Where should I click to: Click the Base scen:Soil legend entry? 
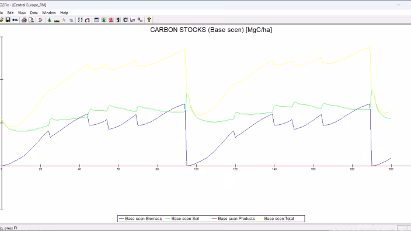point(182,218)
